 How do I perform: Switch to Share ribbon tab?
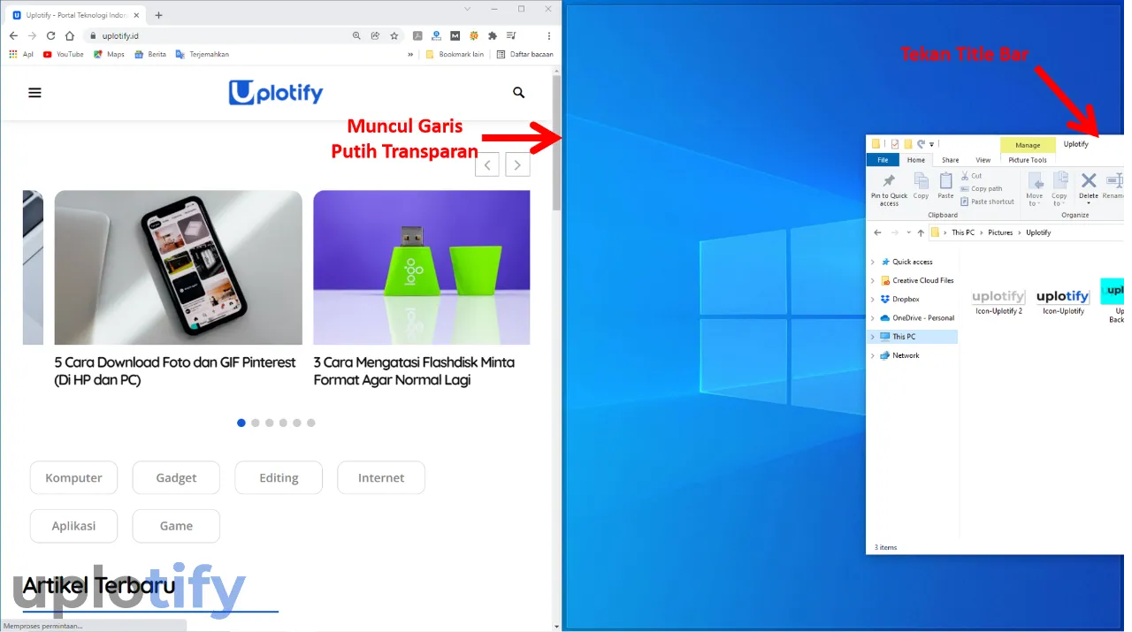(x=950, y=160)
